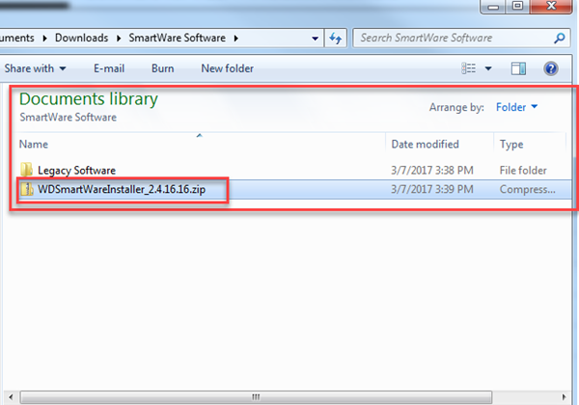The height and width of the screenshot is (405, 579).
Task: Navigate to SmartWare Software in the breadcrumb
Action: click(177, 38)
